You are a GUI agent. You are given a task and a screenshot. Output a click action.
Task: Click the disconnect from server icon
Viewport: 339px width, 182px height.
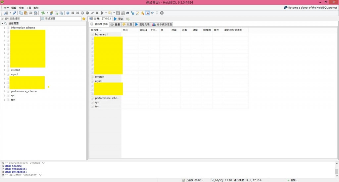pos(15,13)
